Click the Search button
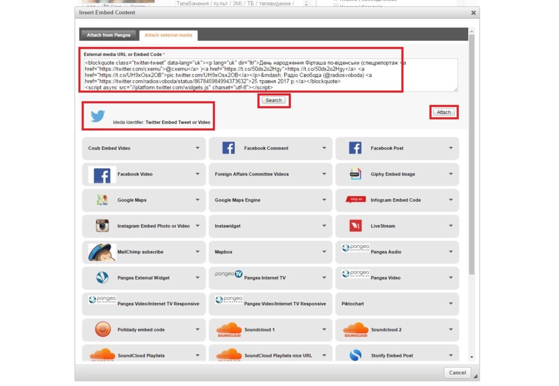Screen dimensions: 559x386 click(274, 100)
